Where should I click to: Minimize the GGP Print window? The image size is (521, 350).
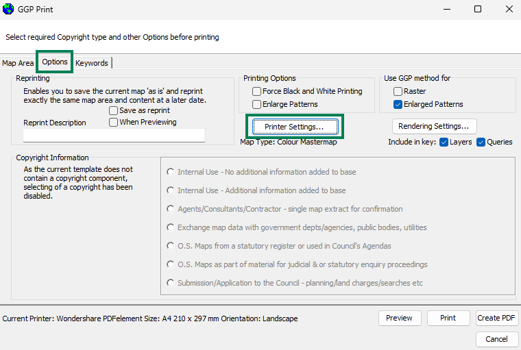point(447,9)
